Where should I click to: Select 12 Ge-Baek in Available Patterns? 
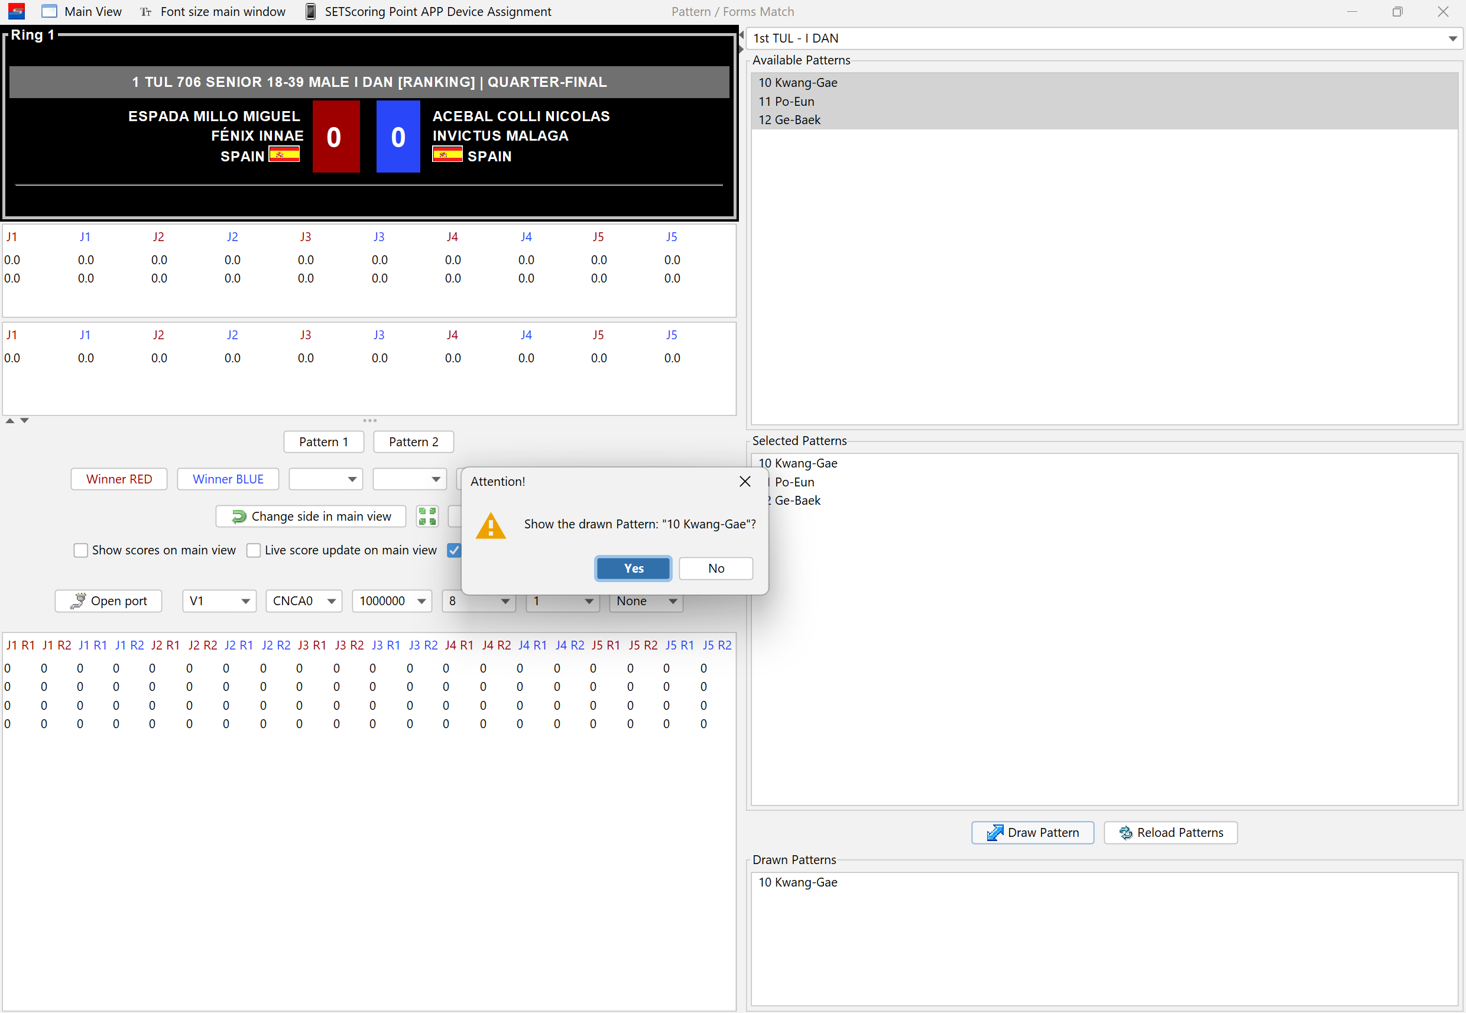(x=1104, y=120)
